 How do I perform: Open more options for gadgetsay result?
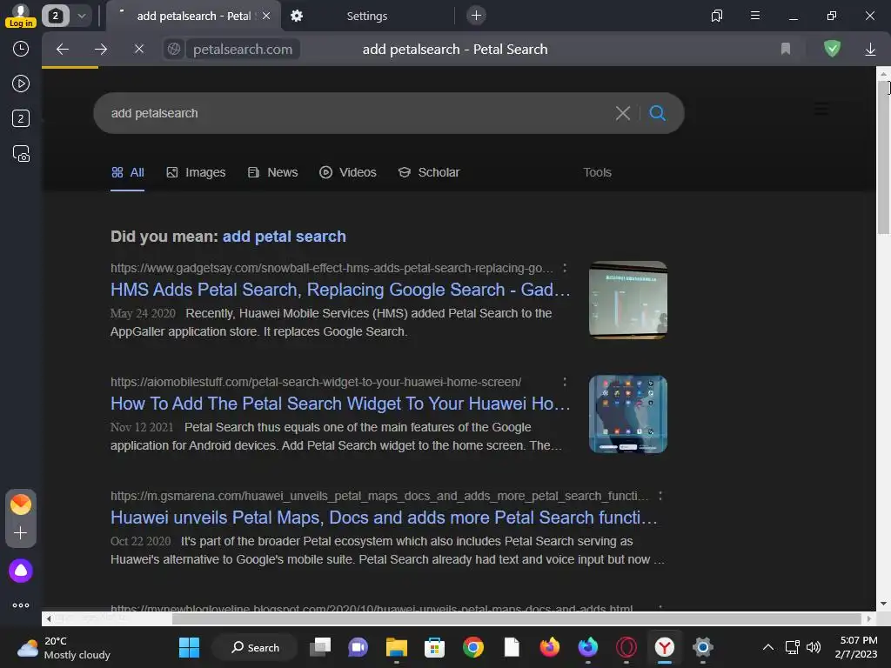(x=564, y=268)
